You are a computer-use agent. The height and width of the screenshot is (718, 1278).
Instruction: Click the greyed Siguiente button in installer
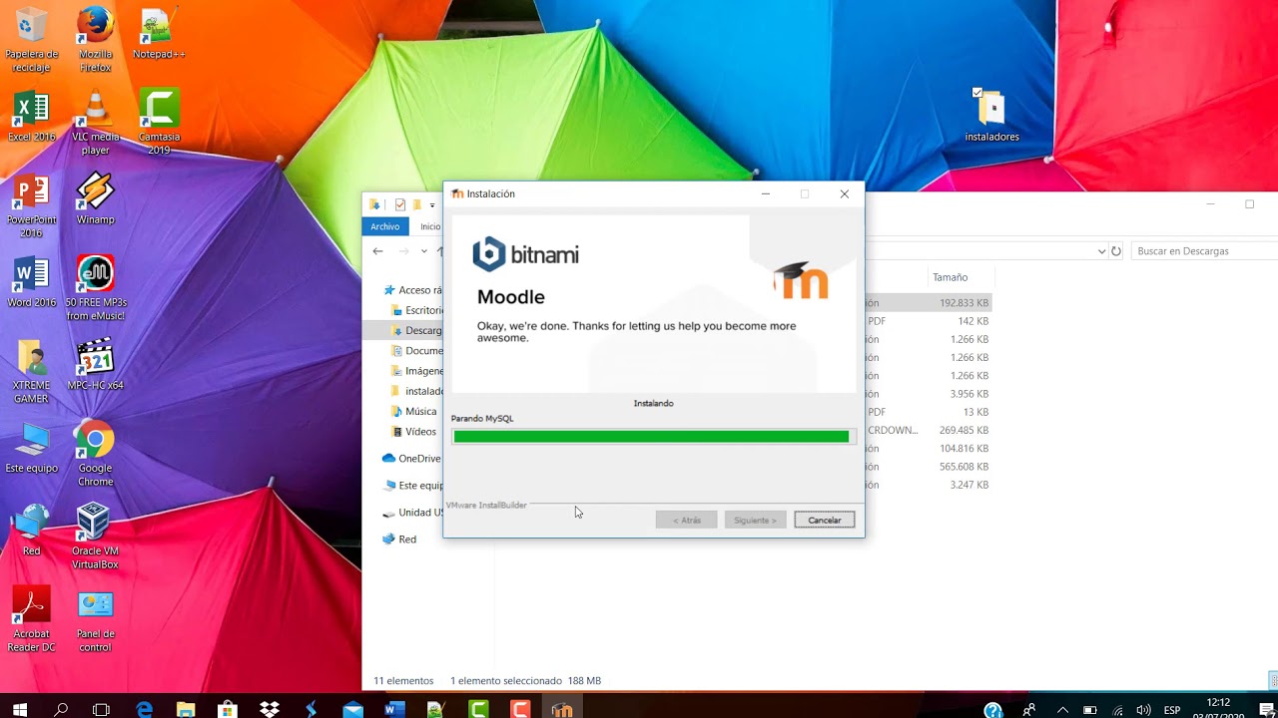click(x=755, y=520)
